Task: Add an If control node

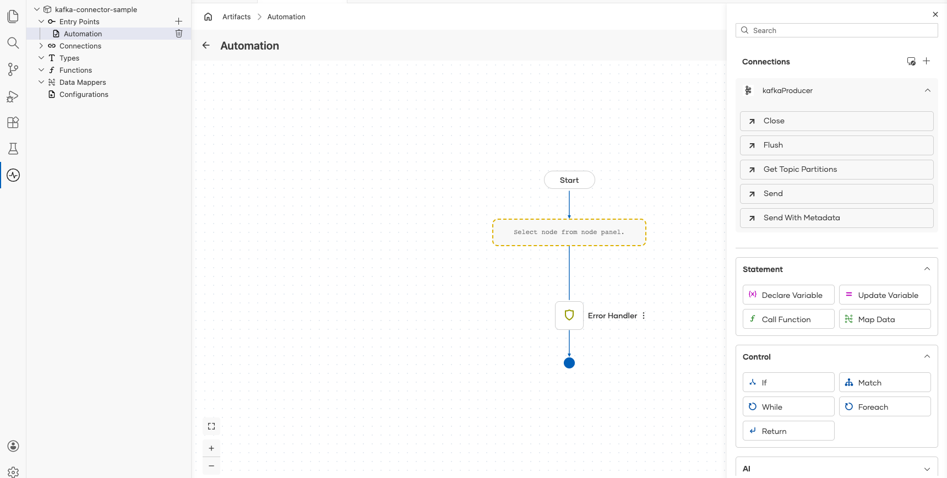Action: click(788, 382)
